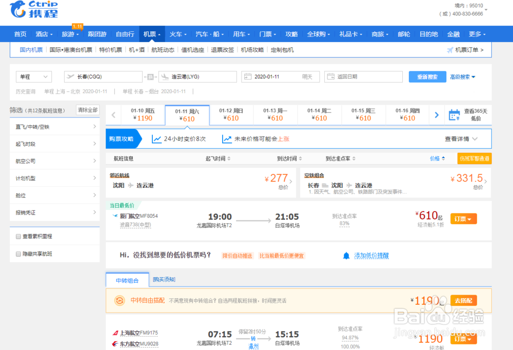Open 机票 menu in navigation bar
The image size is (513, 350).
pos(152,34)
